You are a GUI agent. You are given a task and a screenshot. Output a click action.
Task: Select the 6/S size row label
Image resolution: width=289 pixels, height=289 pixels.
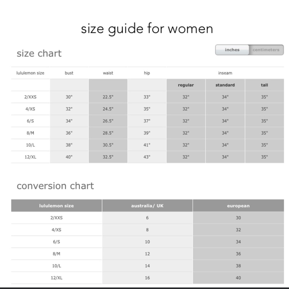click(30, 121)
